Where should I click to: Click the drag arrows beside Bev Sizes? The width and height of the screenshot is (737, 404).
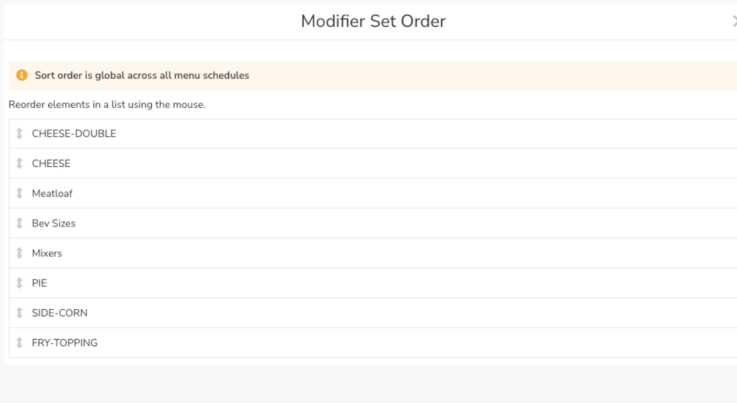coord(19,223)
